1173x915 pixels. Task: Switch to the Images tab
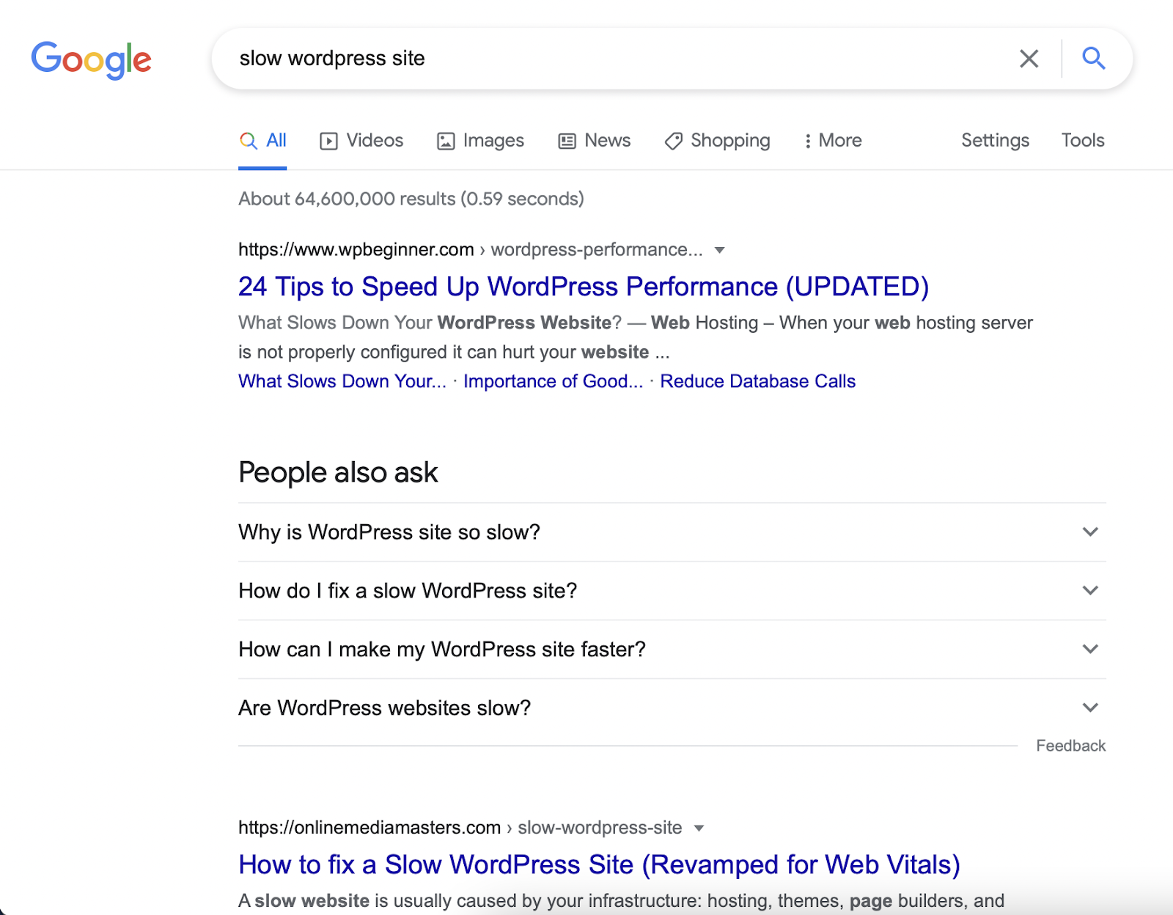coord(480,141)
